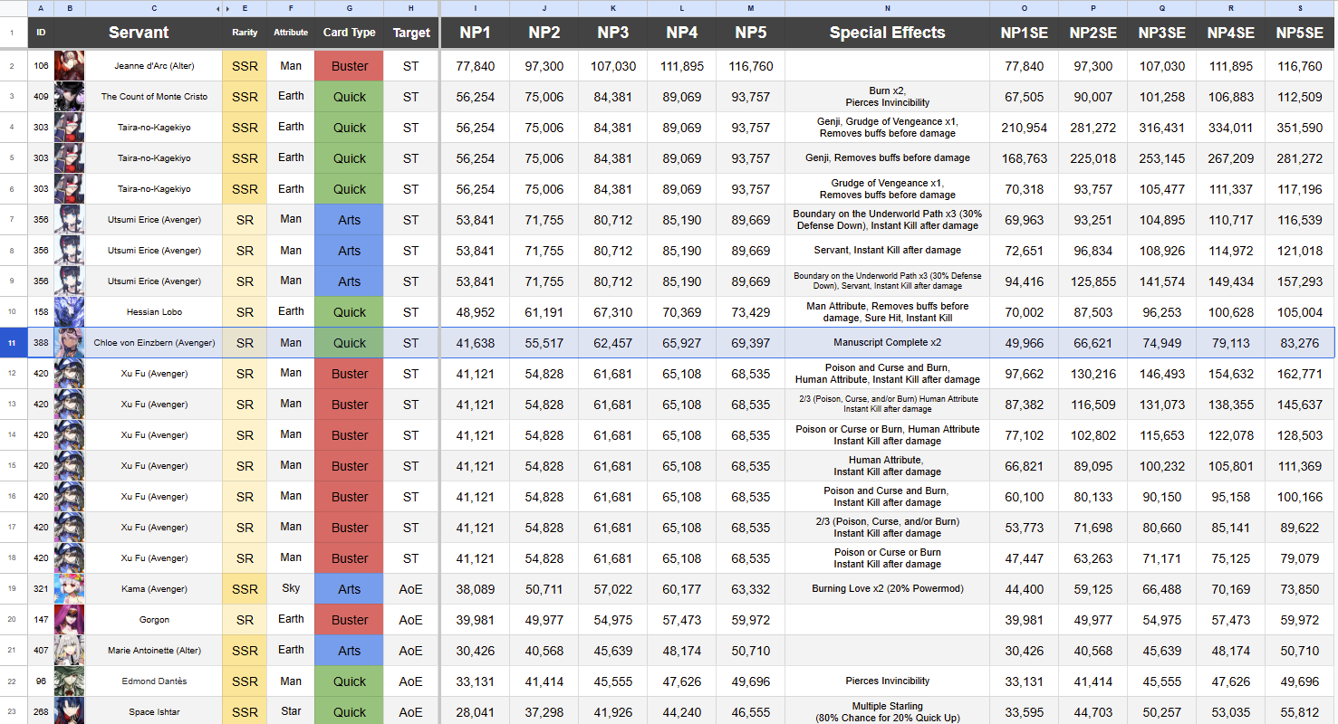
Task: Select the cell containing 162,771
Action: click(1301, 374)
